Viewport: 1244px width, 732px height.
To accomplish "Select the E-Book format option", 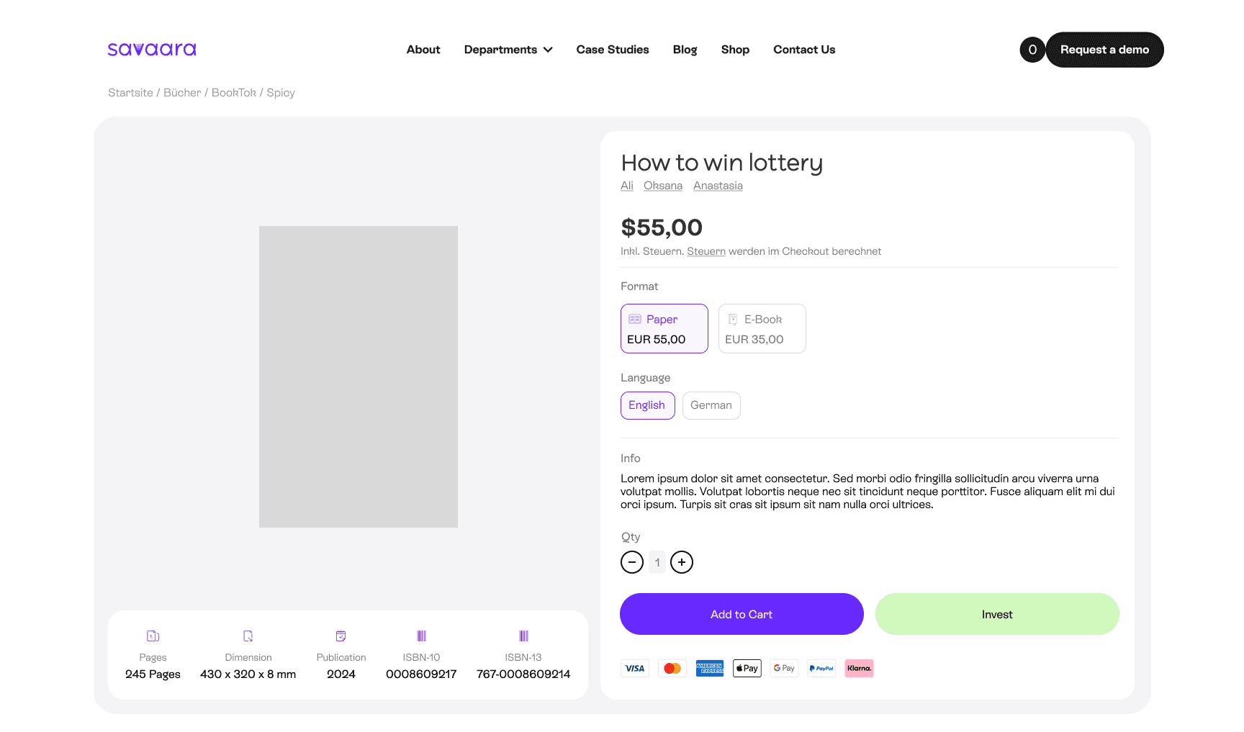I will coord(762,329).
